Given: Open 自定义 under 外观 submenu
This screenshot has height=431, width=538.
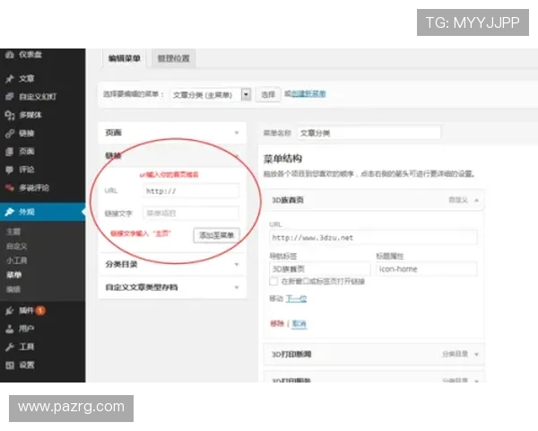Looking at the screenshot, I should tap(16, 246).
